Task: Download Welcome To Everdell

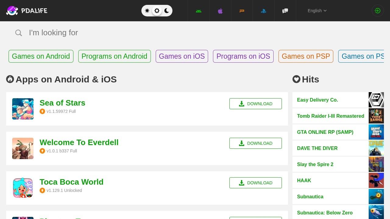Action: click(256, 143)
